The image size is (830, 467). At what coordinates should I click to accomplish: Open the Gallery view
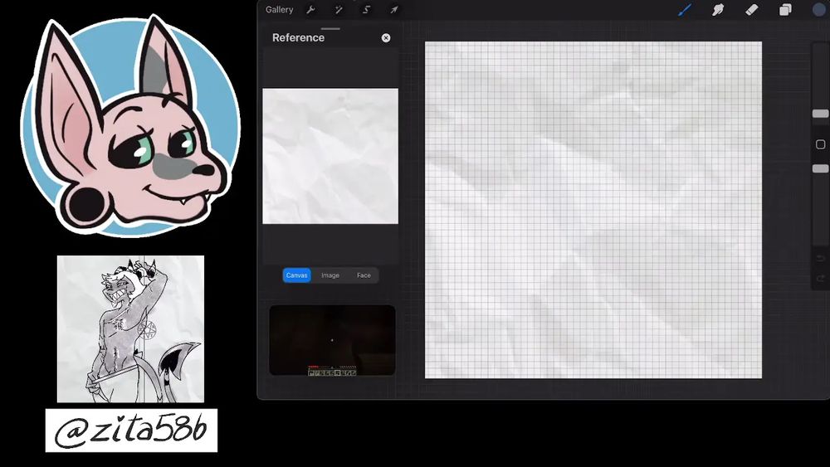point(279,9)
